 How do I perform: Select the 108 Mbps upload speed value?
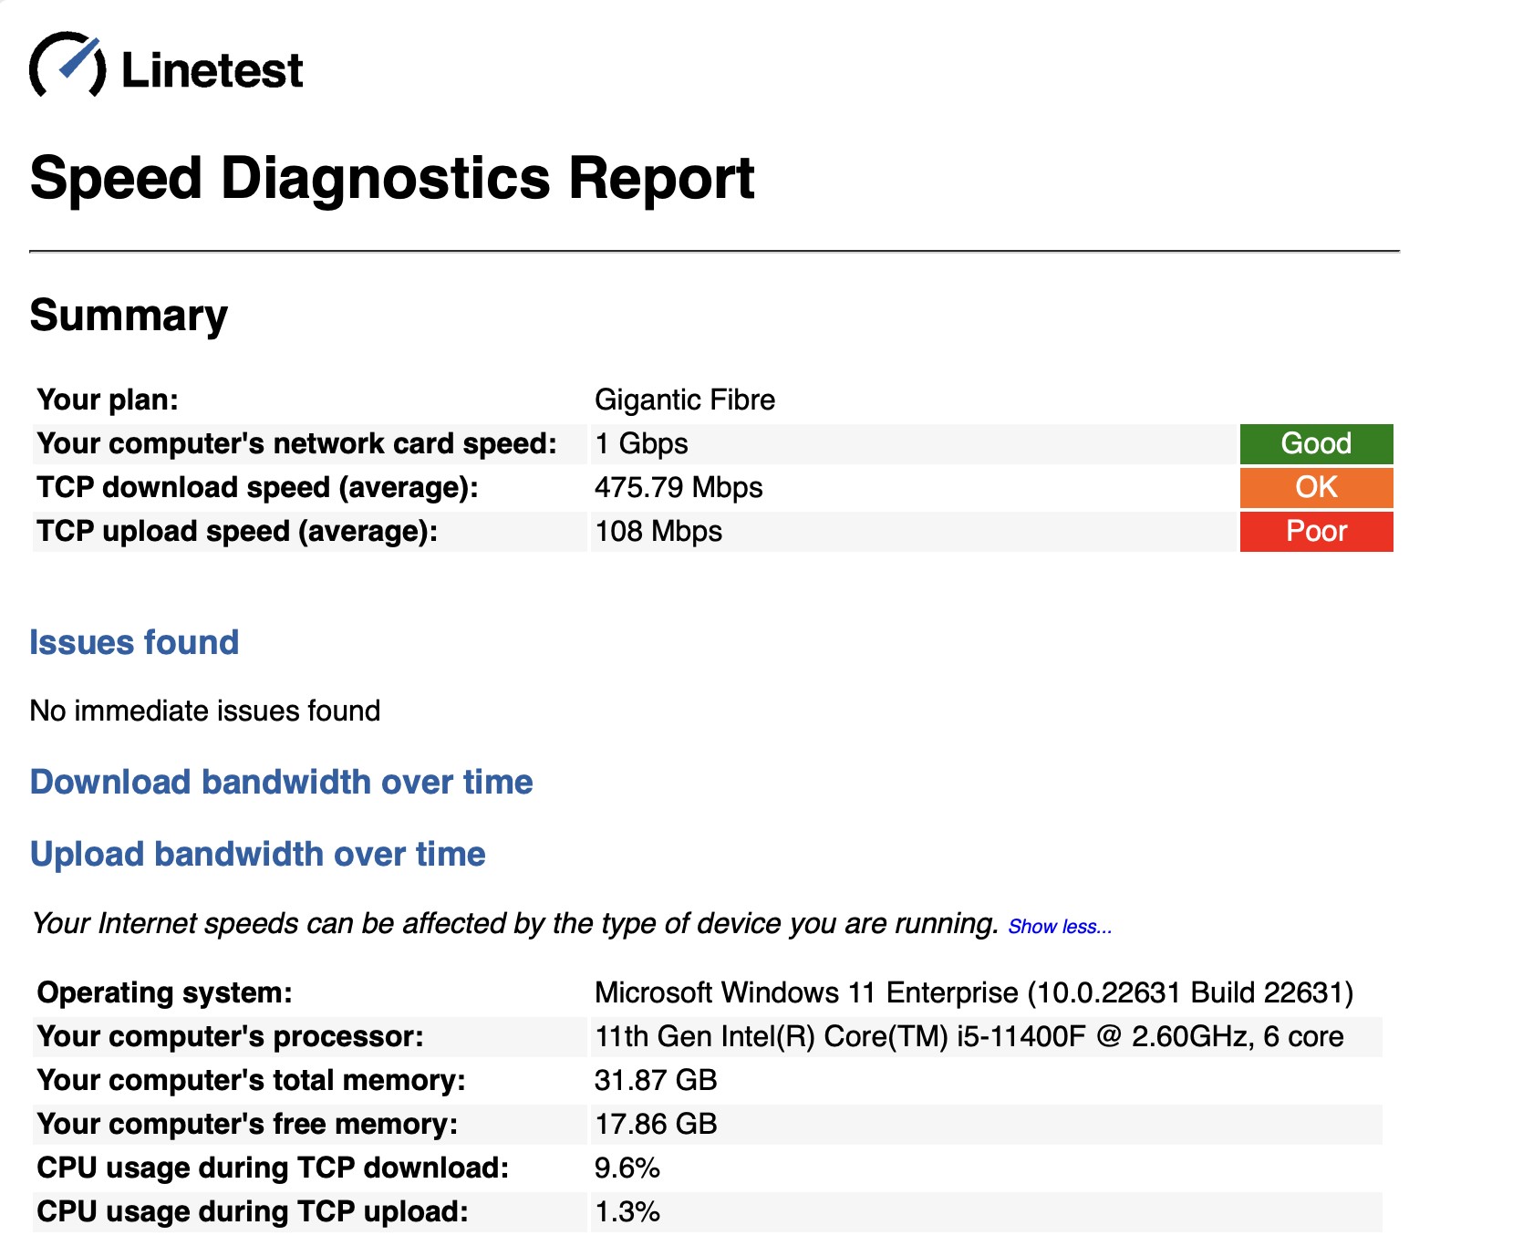(658, 531)
